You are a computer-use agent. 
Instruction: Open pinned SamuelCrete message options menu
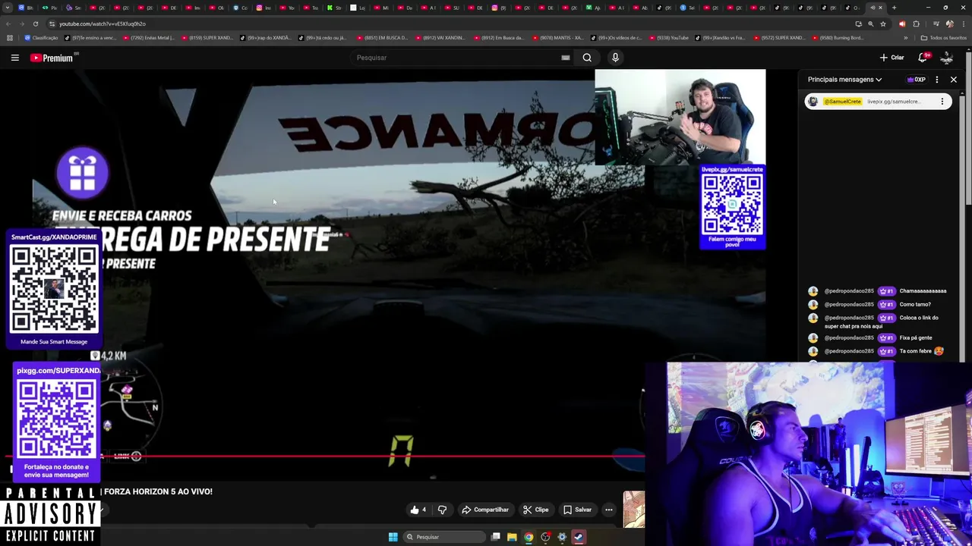click(942, 102)
